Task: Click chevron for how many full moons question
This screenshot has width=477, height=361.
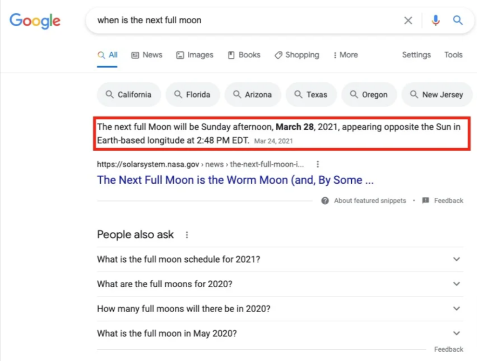Action: click(x=457, y=309)
